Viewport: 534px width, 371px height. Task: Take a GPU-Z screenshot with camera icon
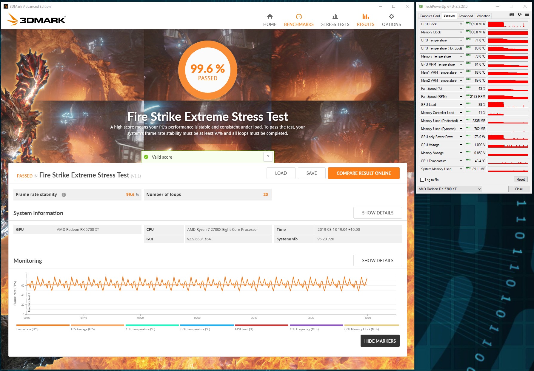(512, 14)
